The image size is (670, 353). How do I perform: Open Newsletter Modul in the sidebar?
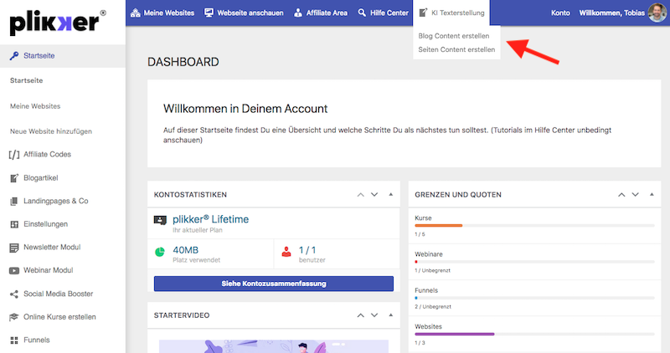click(52, 247)
